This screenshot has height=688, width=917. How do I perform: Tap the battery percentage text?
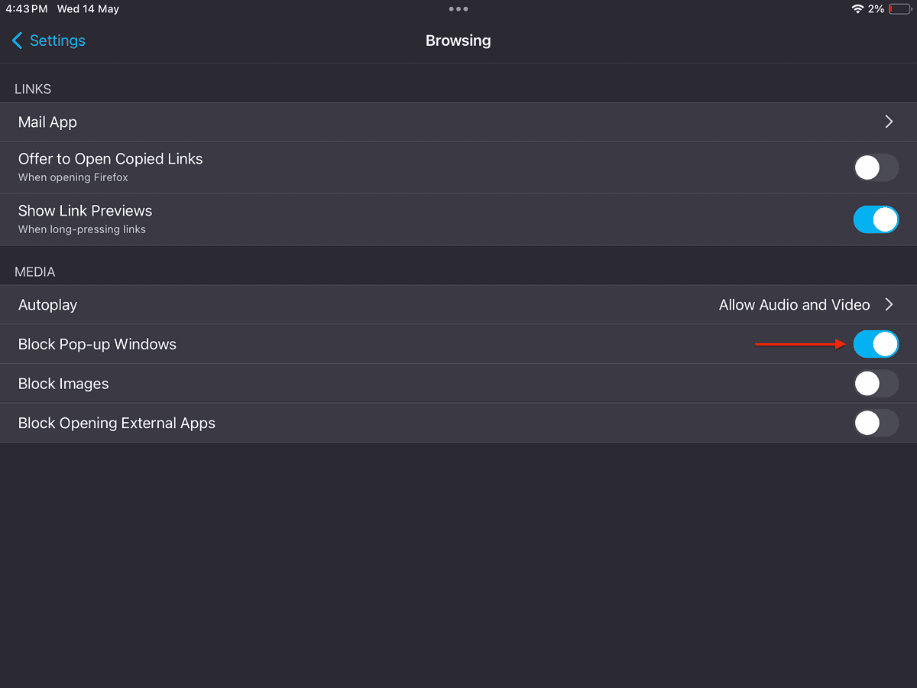[x=876, y=9]
